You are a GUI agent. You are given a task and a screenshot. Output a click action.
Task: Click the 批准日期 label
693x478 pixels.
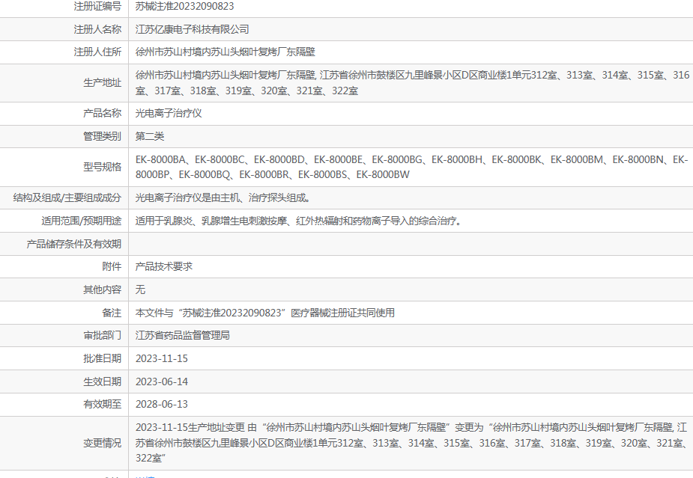tap(102, 358)
